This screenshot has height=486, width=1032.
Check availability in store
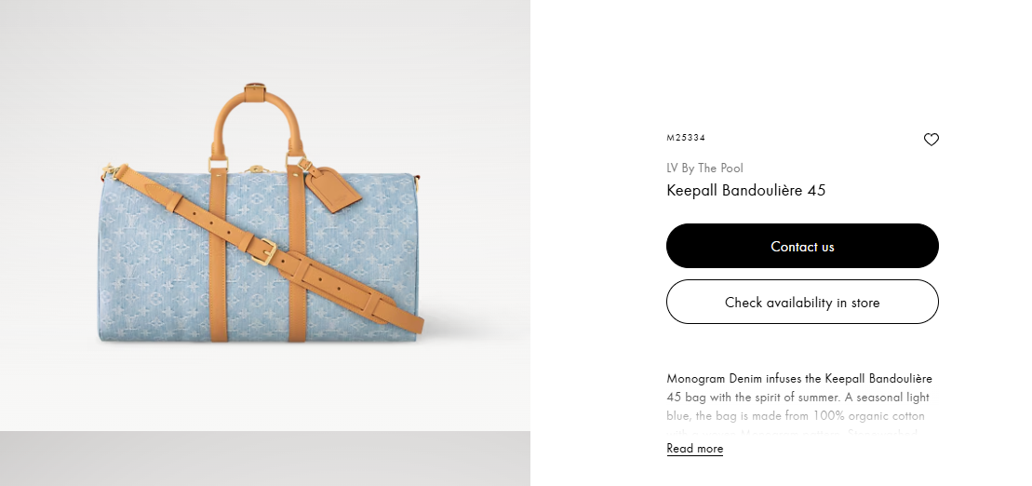click(x=802, y=302)
